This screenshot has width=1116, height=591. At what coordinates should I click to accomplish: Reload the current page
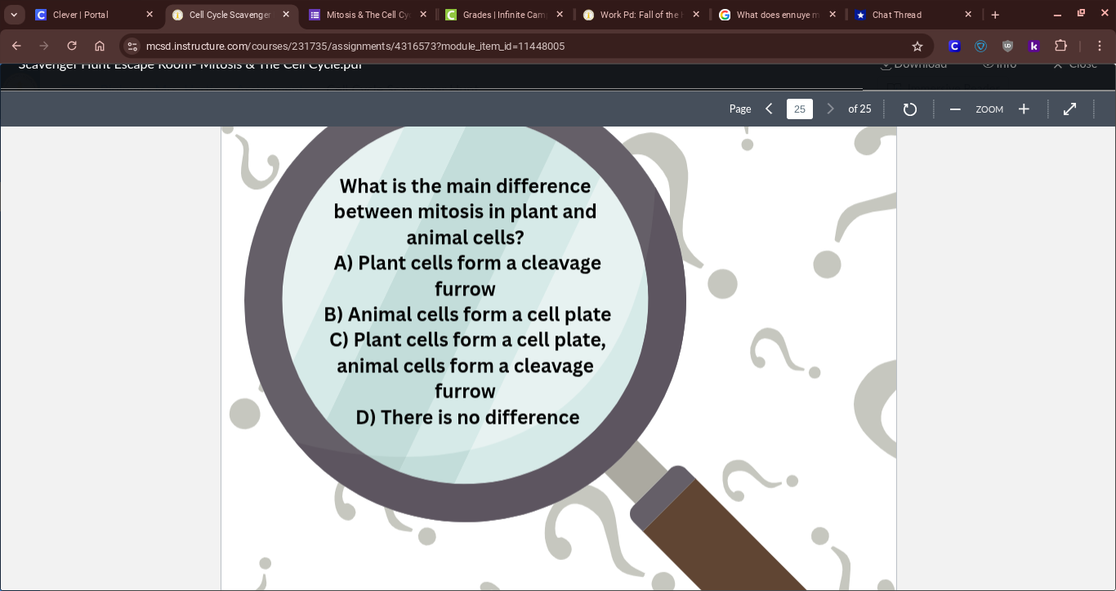(x=72, y=47)
